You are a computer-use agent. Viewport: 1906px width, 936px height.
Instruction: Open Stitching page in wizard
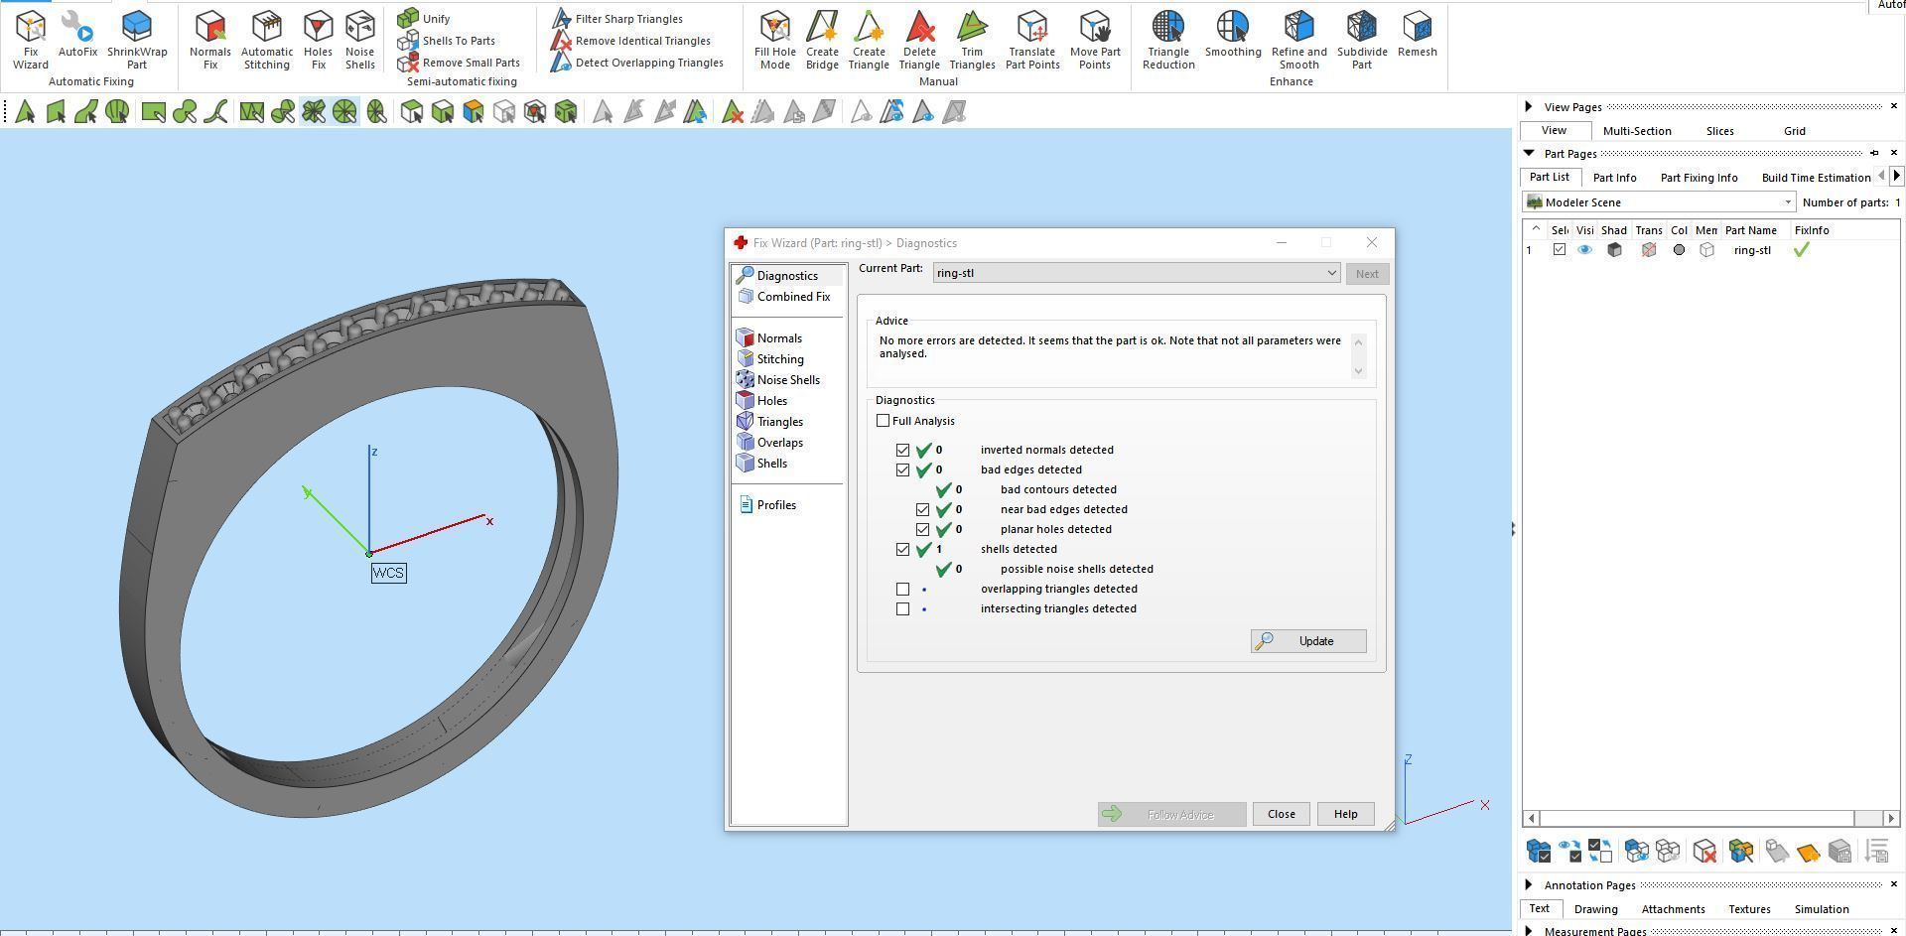click(771, 359)
